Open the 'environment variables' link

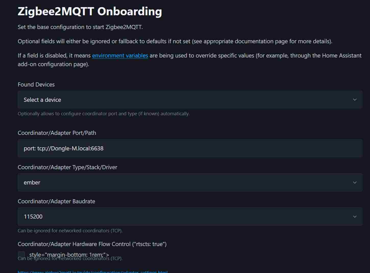(x=120, y=56)
